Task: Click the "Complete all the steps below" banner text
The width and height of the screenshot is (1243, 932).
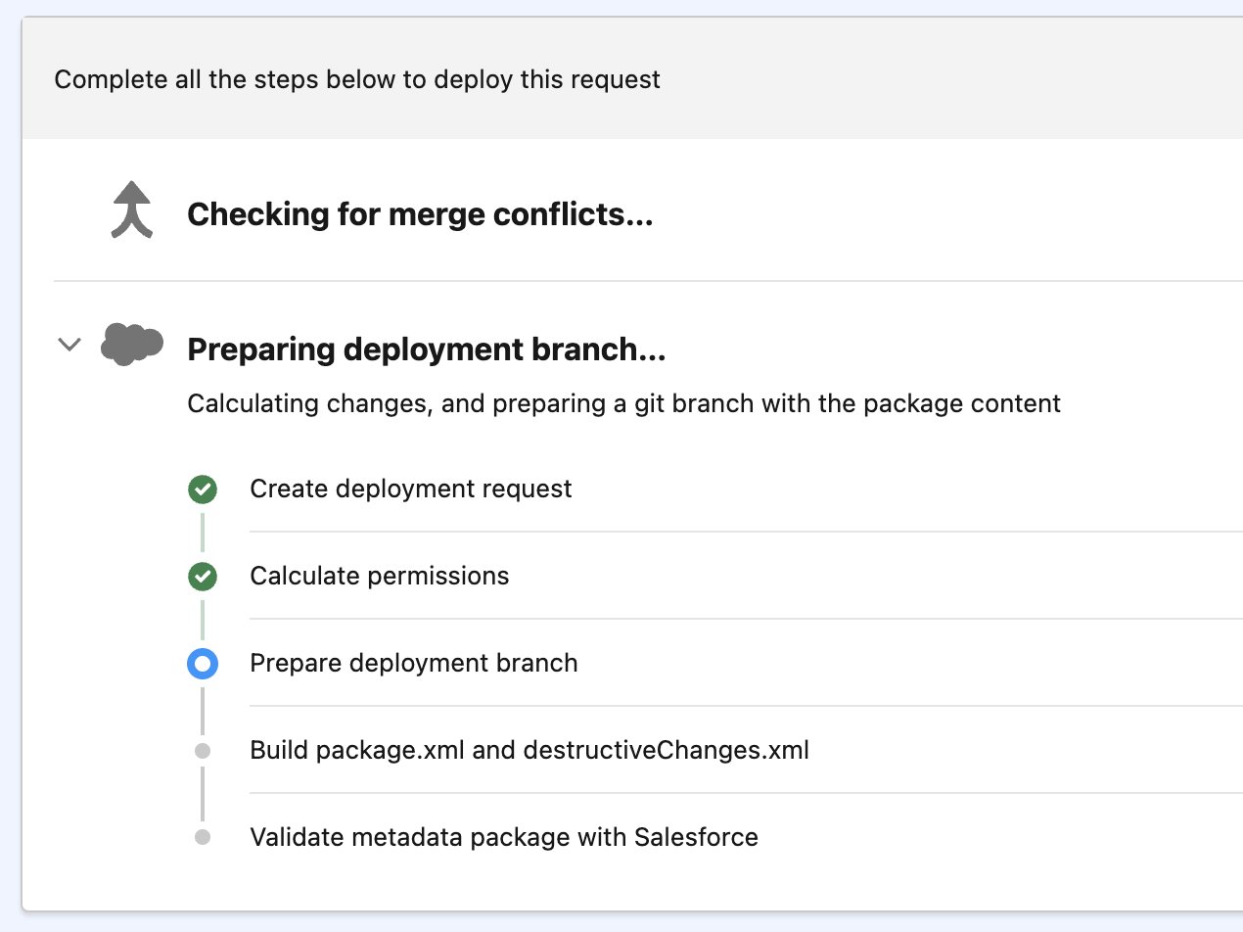Action: [357, 79]
